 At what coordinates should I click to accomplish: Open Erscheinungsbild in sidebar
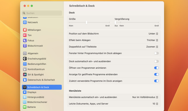[x=42, y=59]
